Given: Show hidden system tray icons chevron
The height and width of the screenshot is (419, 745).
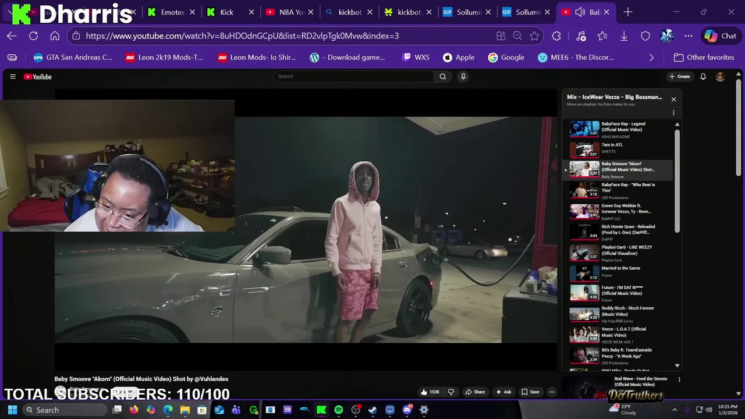Looking at the screenshot, I should click(675, 410).
